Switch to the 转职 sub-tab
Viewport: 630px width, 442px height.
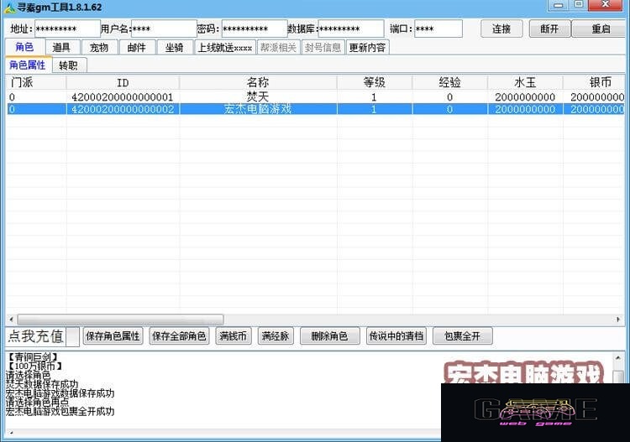pyautogui.click(x=68, y=65)
